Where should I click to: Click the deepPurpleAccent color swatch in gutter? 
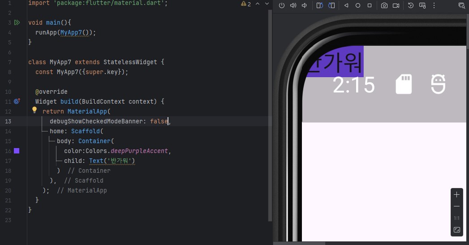point(17,151)
